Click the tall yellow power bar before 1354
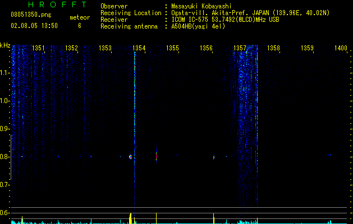 click(130, 218)
